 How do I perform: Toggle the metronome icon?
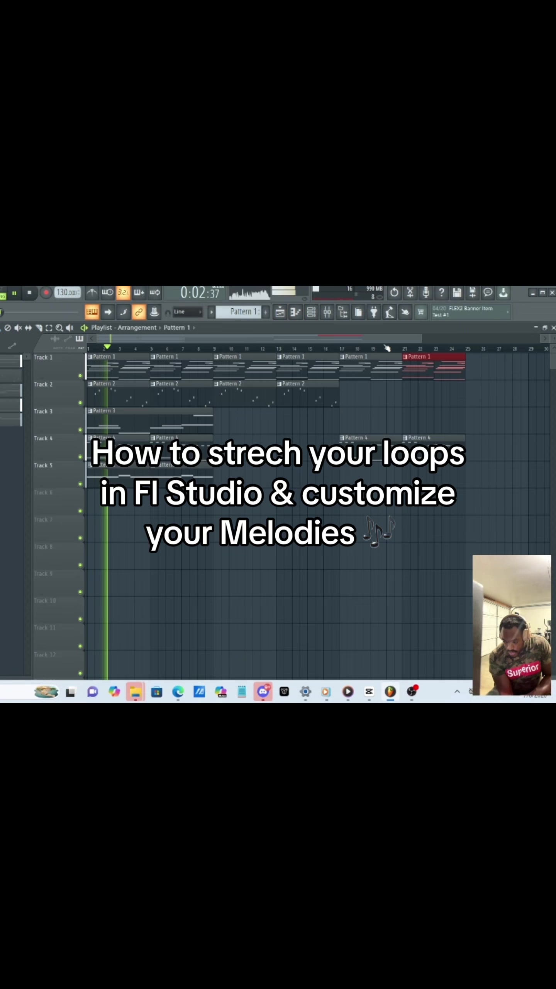[92, 292]
